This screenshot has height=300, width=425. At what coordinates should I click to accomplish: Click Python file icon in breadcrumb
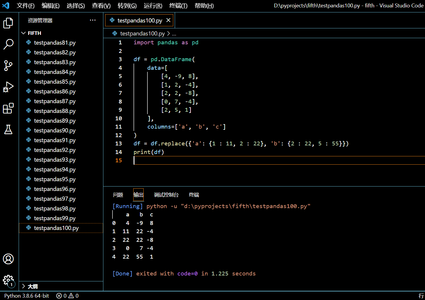[x=115, y=33]
